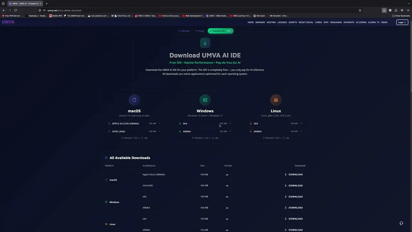Open the Free VPN Service bookmark
This screenshot has height=232, width=412.
point(13,16)
